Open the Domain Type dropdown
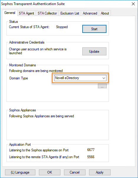 pyautogui.click(x=80, y=78)
